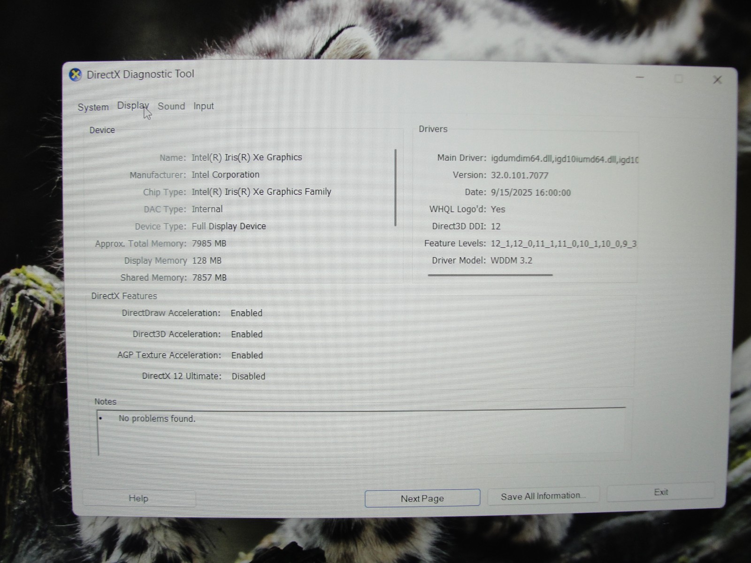Click chip type Intel(R) Iris(R) Xe Graphics Family
751x563 pixels.
(261, 191)
